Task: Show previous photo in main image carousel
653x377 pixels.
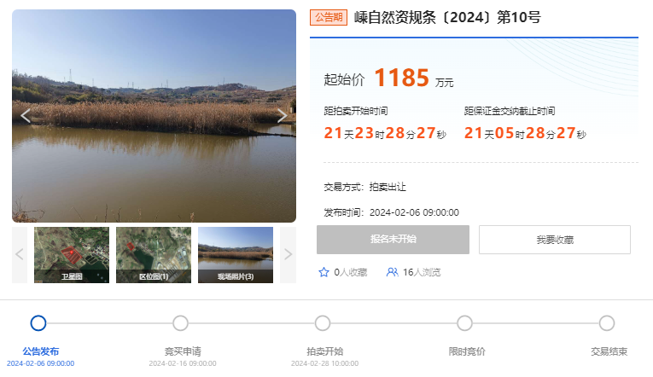Action: (x=26, y=116)
